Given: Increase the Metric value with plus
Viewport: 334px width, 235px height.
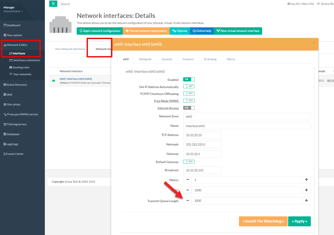Looking at the screenshot, I should pyautogui.click(x=306, y=180).
